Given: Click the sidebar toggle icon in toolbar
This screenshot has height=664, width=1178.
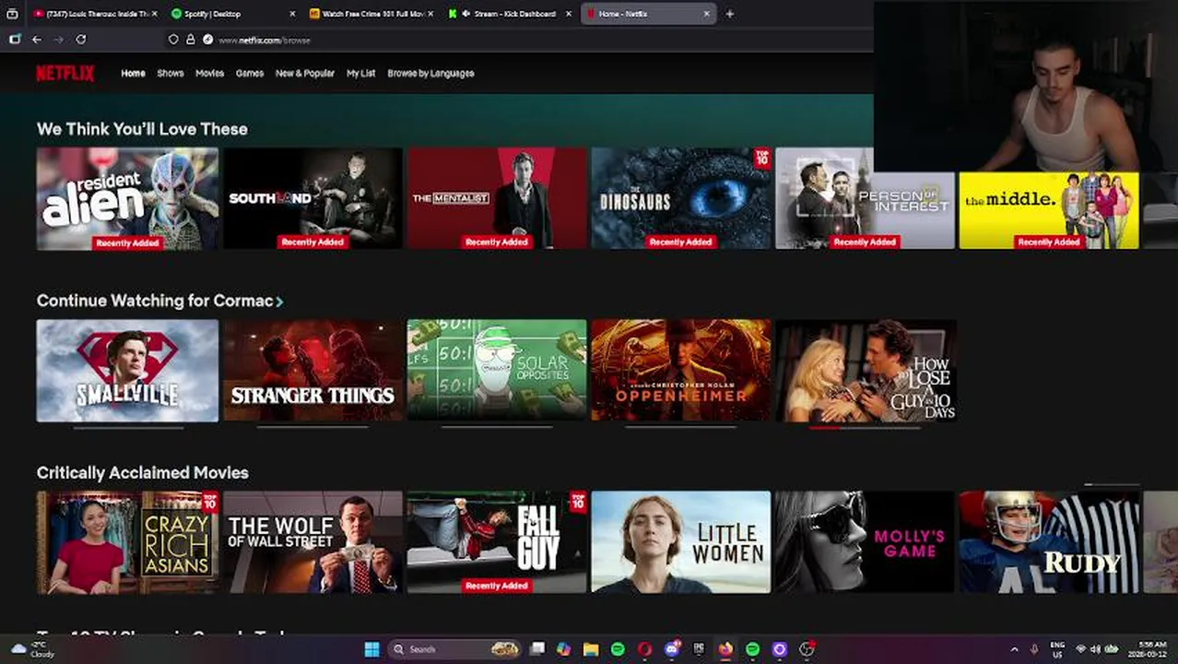Looking at the screenshot, I should [x=14, y=40].
